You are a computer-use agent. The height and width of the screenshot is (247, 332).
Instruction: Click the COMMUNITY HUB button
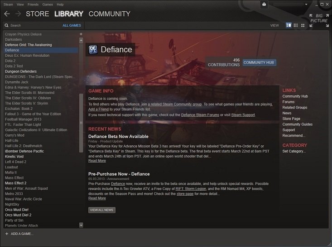259,63
